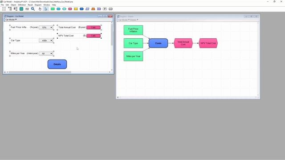This screenshot has height=160, width=285.
Task: Pick the dark blue module node tool
Action: (81, 9)
